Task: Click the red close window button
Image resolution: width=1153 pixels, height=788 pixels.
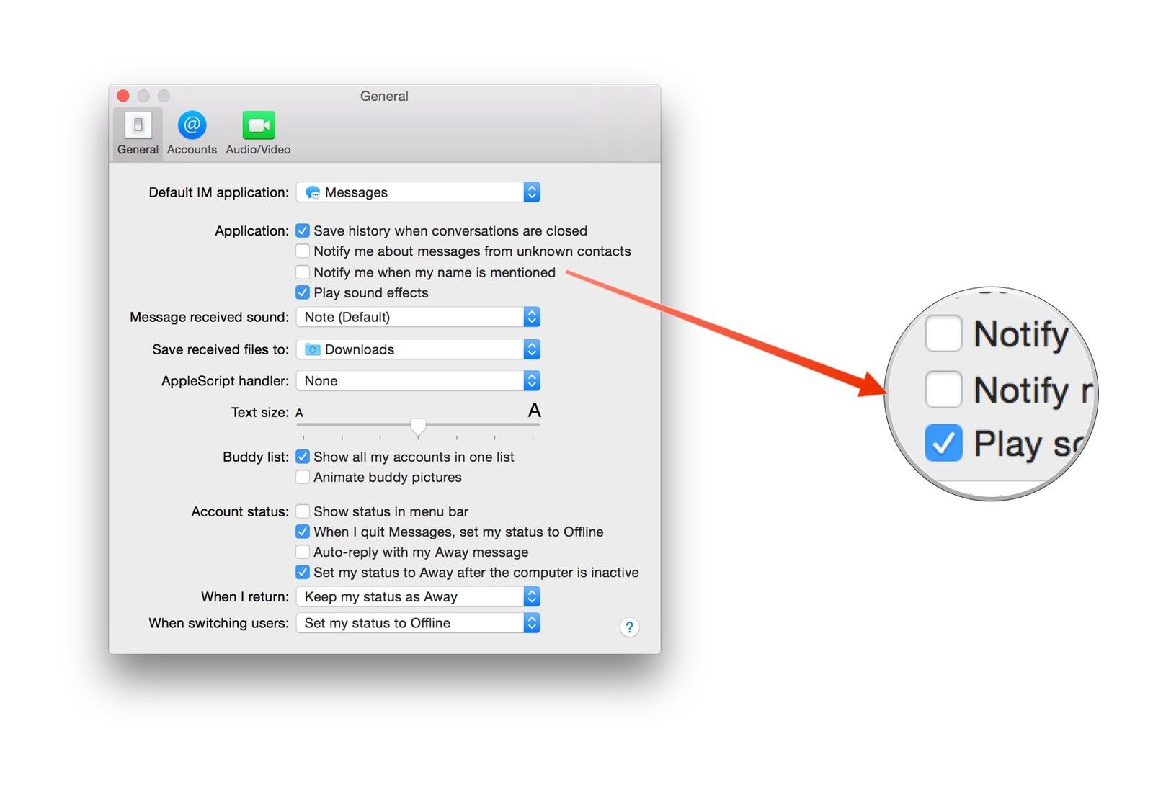Action: tap(123, 96)
